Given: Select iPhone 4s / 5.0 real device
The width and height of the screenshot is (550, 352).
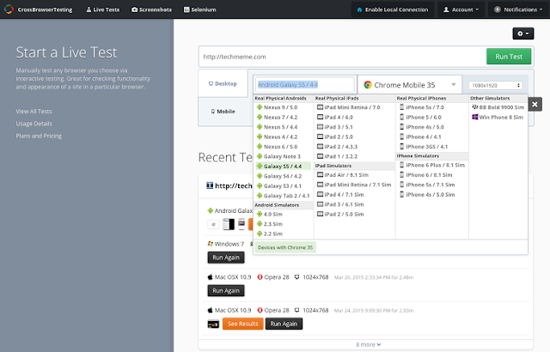Looking at the screenshot, I should [x=422, y=127].
